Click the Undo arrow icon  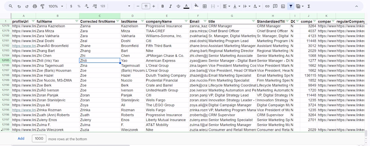(x=19, y=6)
